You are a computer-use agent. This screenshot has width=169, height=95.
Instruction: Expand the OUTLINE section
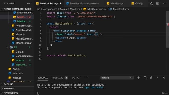tap(17, 84)
